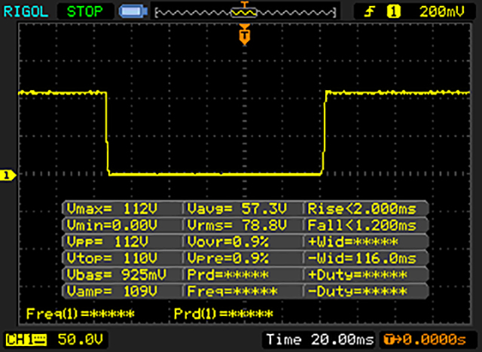The image size is (482, 352).
Task: Click the rising edge trigger icon
Action: point(370,12)
